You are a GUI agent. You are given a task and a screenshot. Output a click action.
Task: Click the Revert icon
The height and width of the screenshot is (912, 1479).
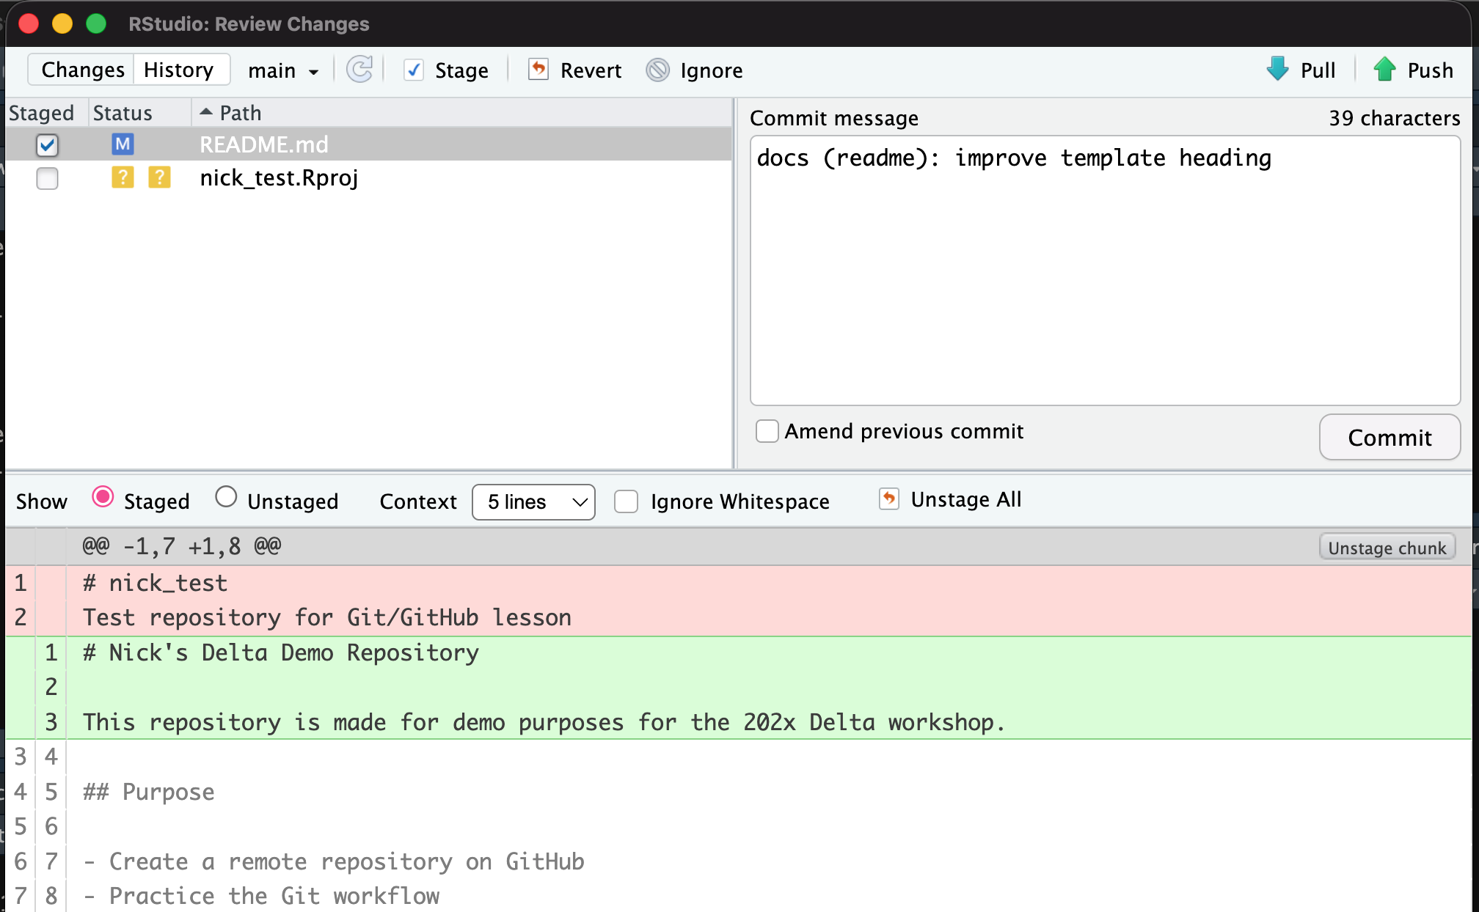click(x=538, y=70)
